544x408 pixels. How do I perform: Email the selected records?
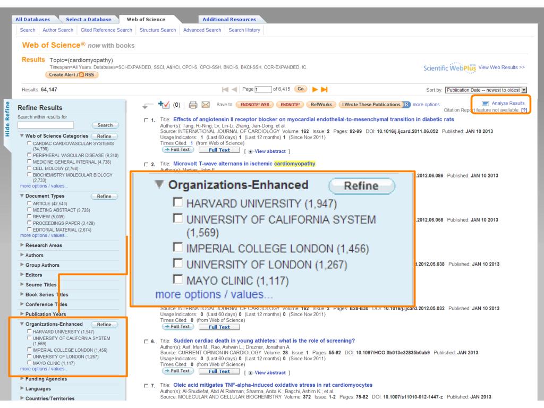(206, 105)
